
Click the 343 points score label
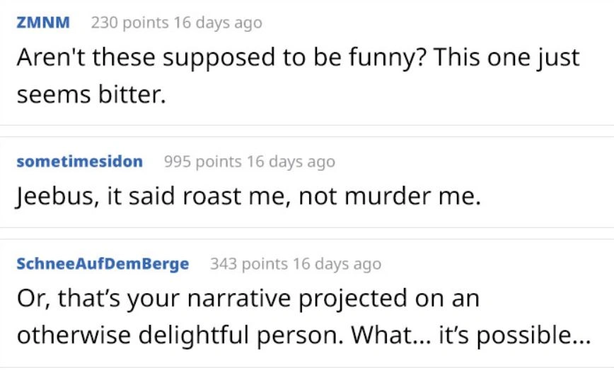point(249,264)
